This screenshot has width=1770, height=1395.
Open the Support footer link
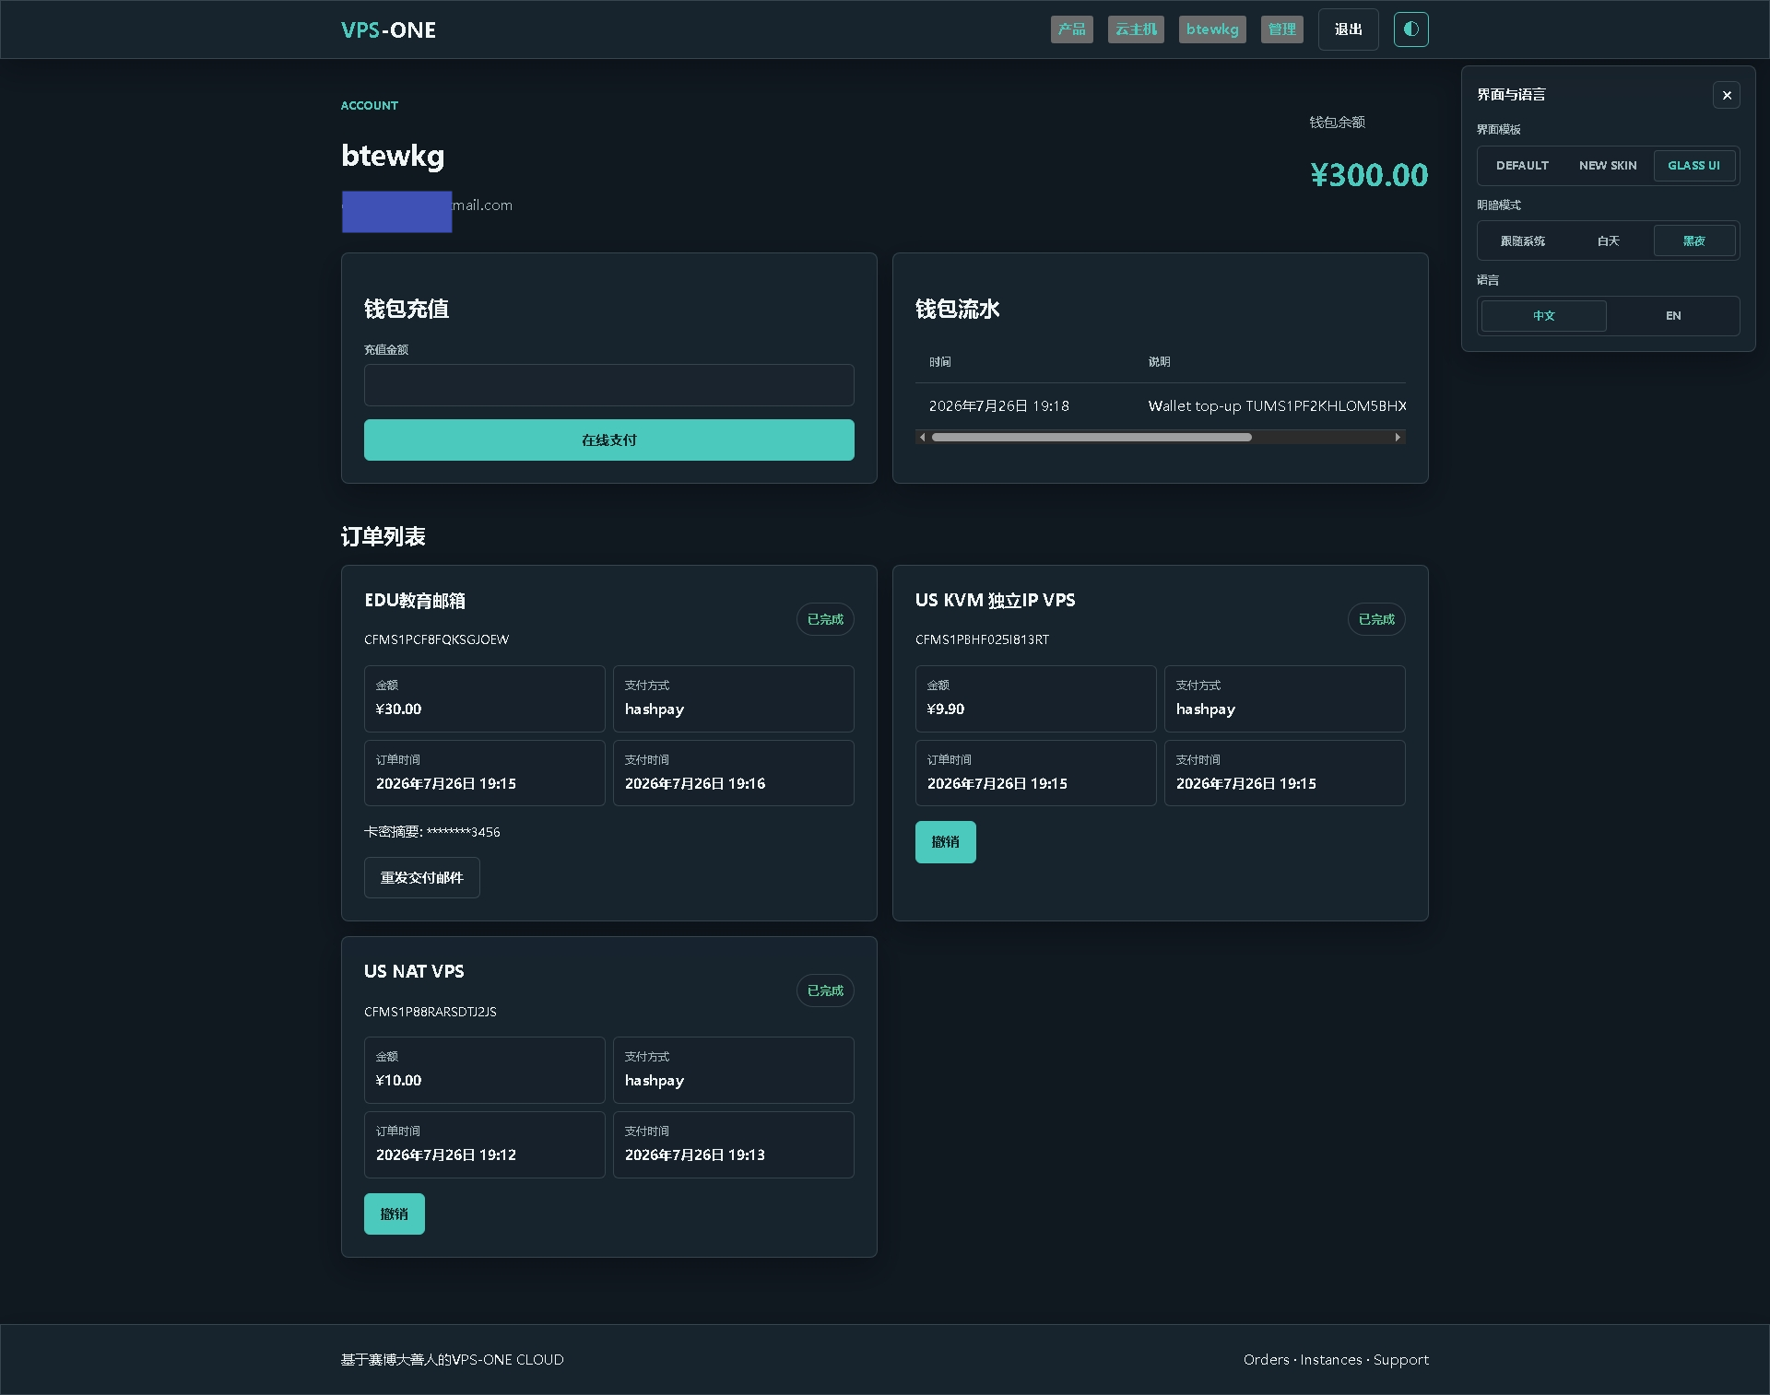coord(1400,1360)
